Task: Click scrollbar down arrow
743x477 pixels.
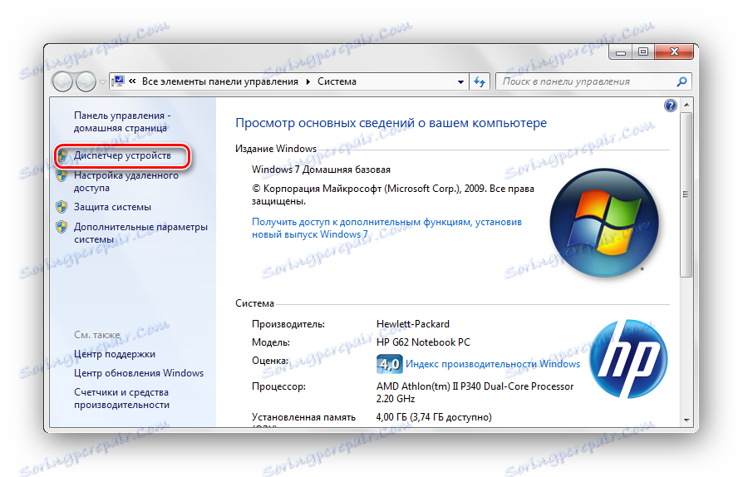Action: tap(686, 420)
